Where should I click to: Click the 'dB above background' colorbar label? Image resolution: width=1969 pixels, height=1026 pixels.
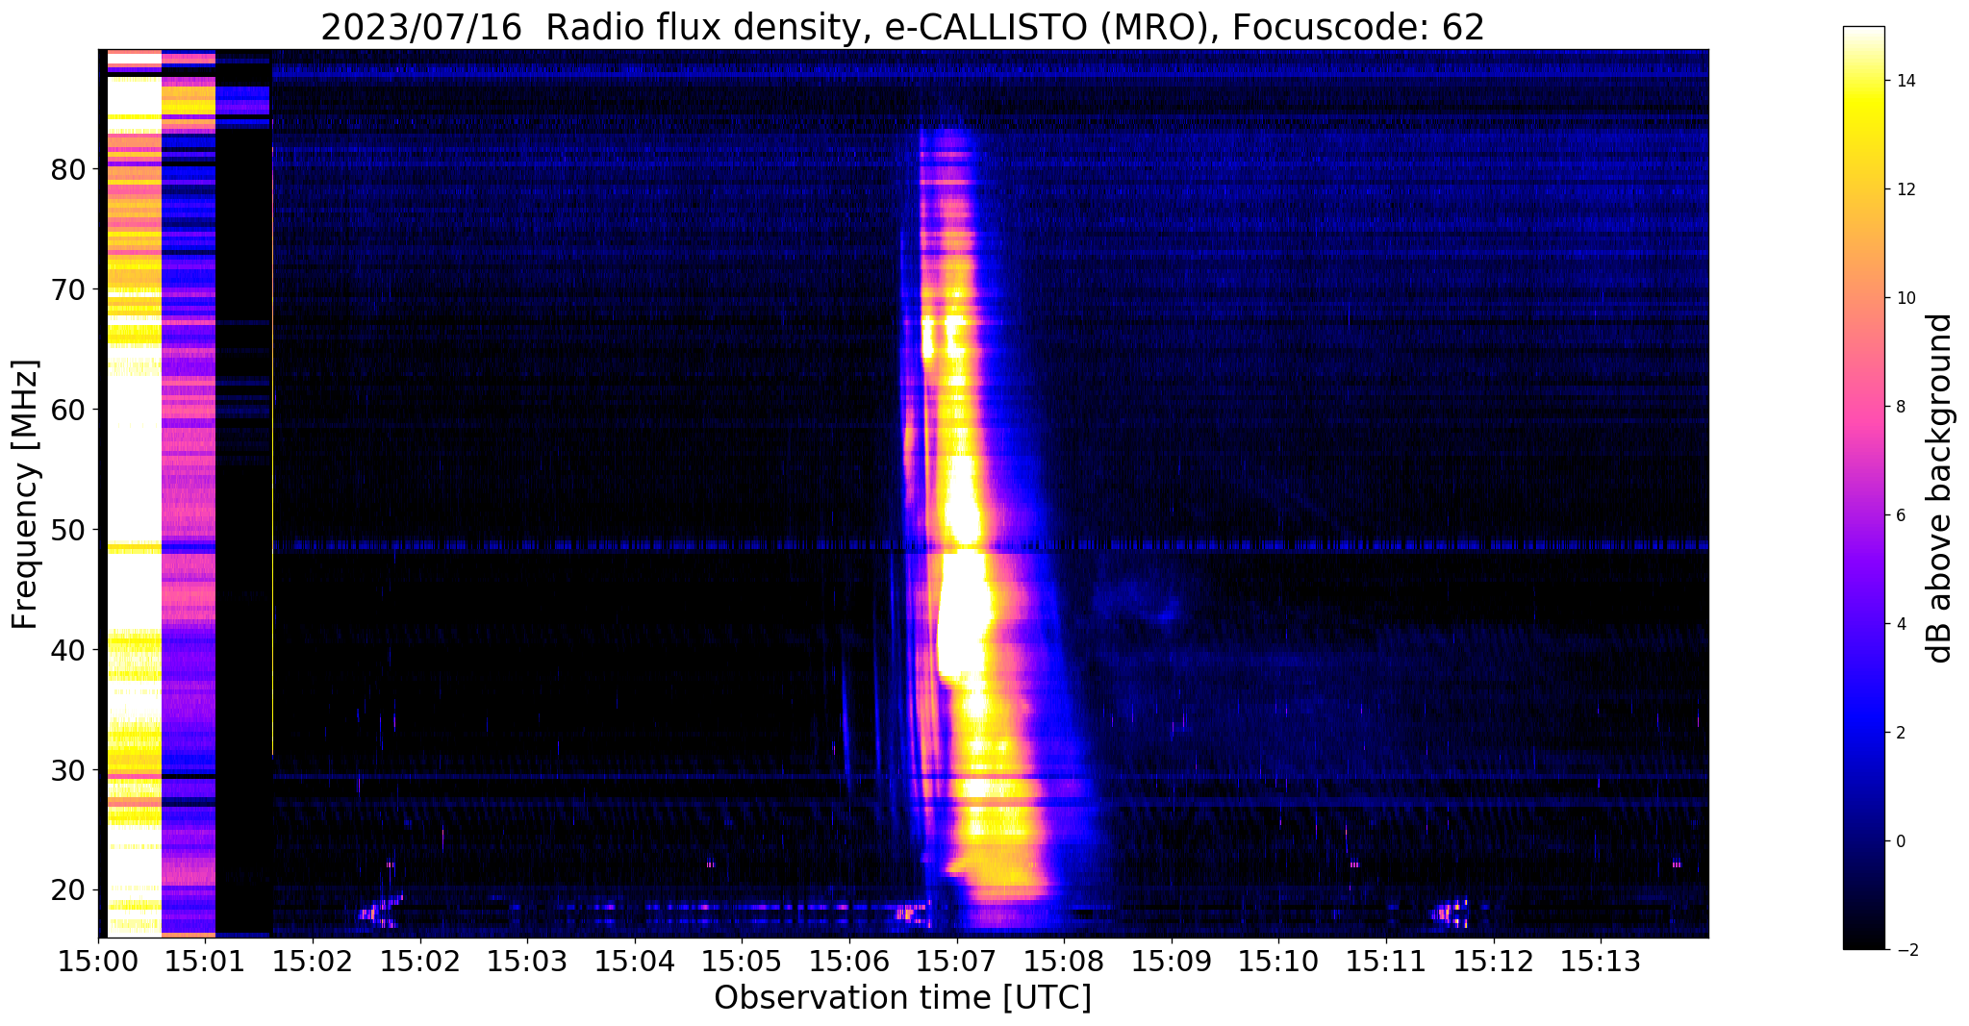[1940, 488]
